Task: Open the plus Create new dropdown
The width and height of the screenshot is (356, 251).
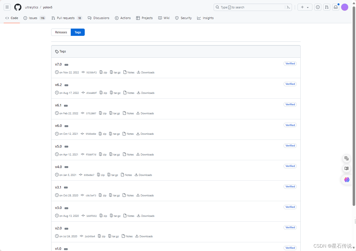Action: pos(305,7)
